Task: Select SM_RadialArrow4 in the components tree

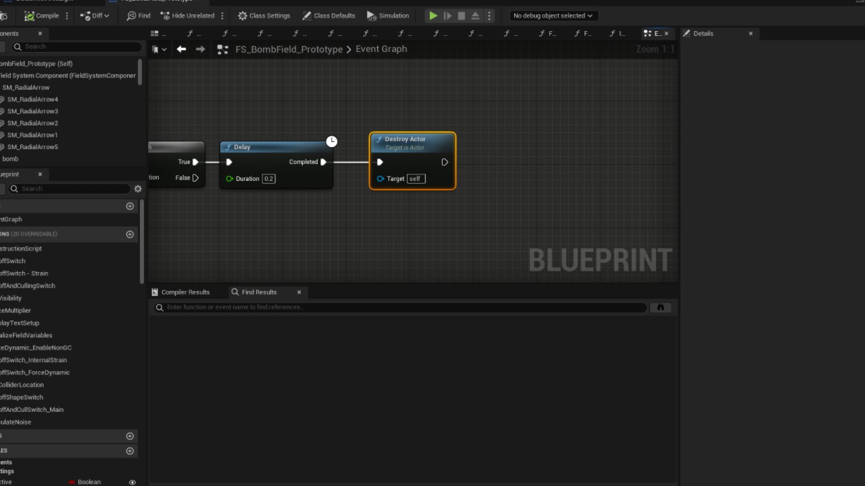Action: point(32,99)
